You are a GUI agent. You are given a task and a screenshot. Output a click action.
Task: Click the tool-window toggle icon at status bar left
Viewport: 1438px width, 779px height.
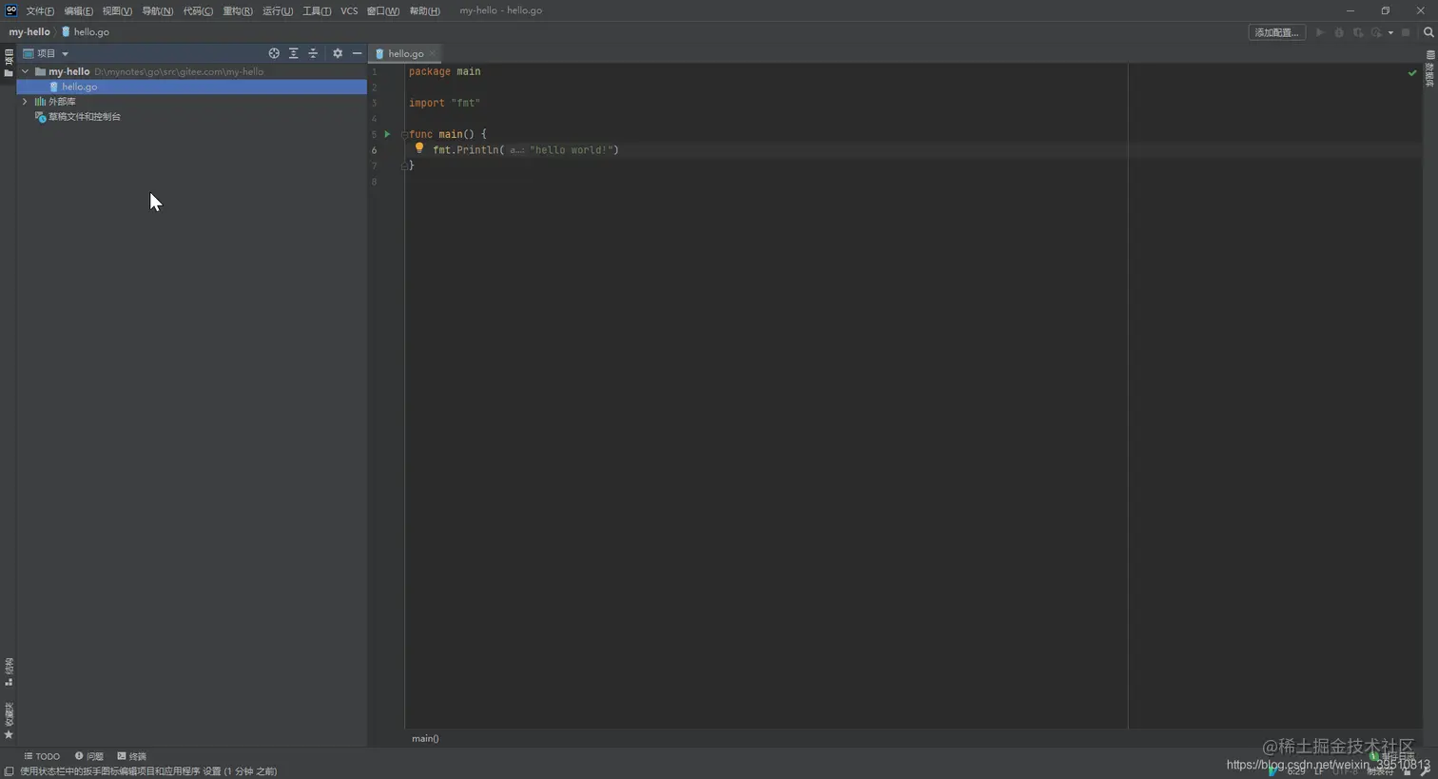coord(9,771)
